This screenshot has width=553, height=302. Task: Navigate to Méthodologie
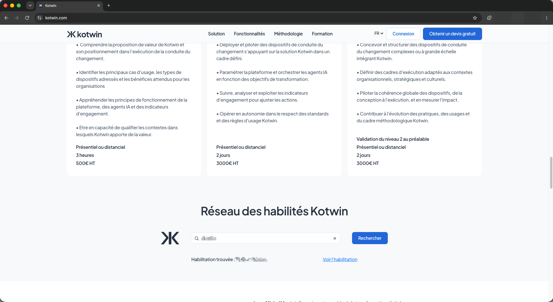pyautogui.click(x=288, y=34)
